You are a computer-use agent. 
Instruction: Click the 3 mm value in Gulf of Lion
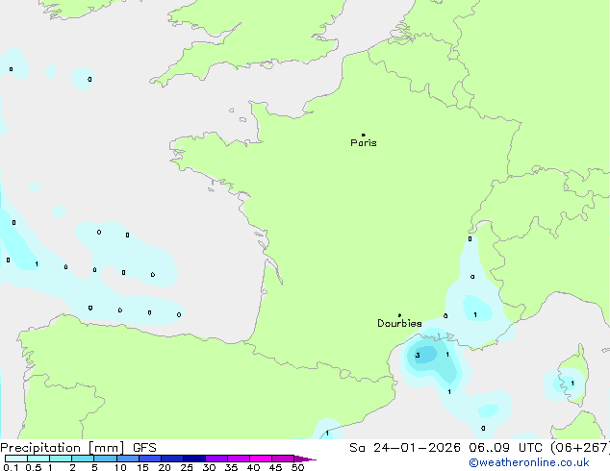(418, 356)
